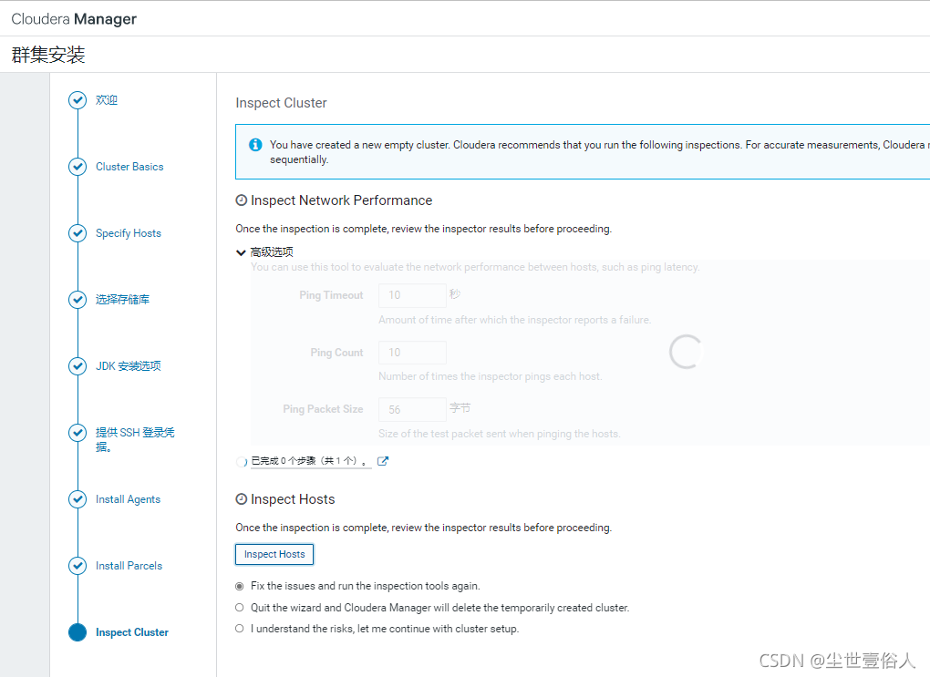Click the Inspect Network Performance heading text
Screen dimensions: 930x677
click(342, 200)
